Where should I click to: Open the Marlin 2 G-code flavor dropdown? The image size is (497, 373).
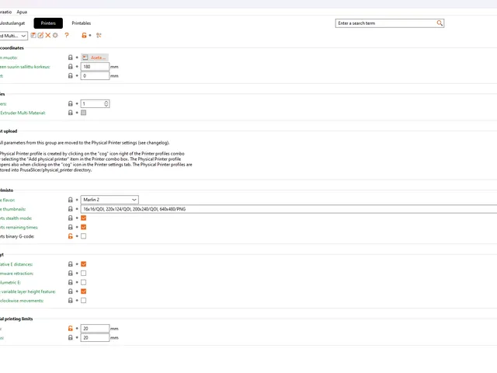[109, 200]
